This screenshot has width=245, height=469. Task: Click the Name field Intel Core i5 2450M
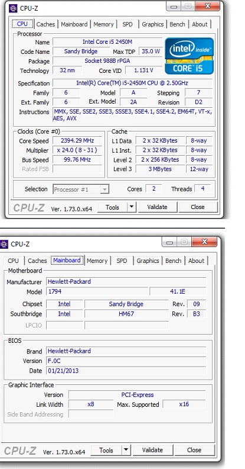click(x=107, y=42)
